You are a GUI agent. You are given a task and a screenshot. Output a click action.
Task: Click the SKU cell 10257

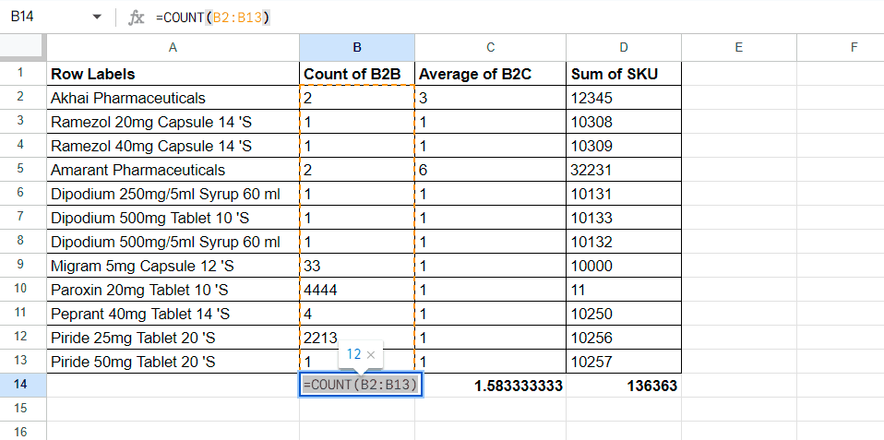point(624,361)
